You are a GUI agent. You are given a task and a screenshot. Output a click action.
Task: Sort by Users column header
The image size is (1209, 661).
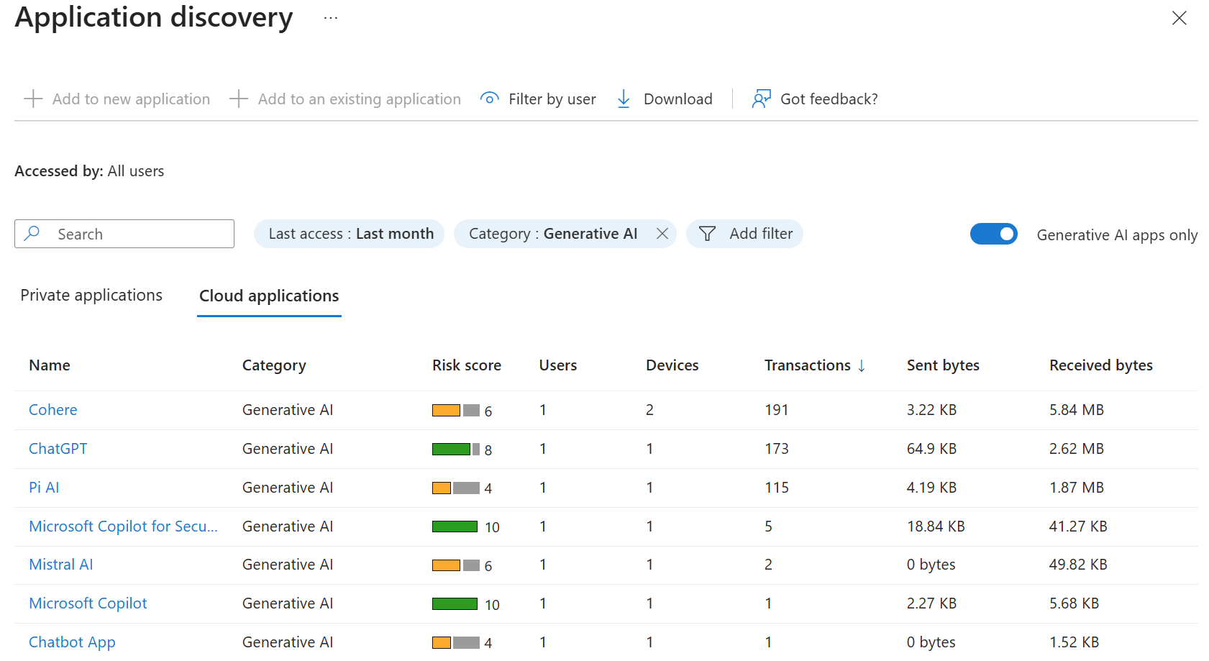point(558,365)
